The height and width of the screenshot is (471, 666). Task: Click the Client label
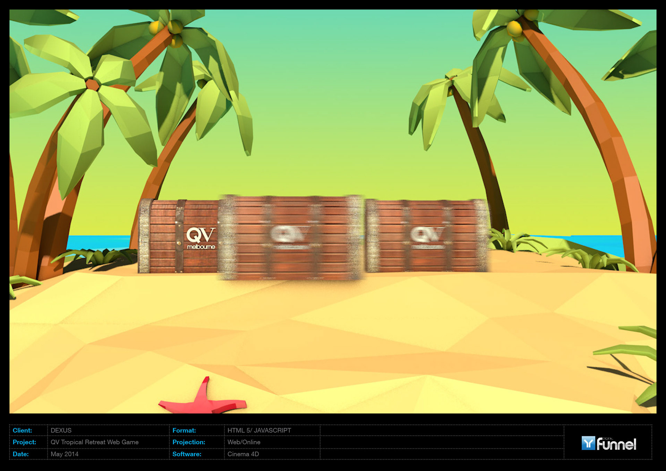[22, 430]
